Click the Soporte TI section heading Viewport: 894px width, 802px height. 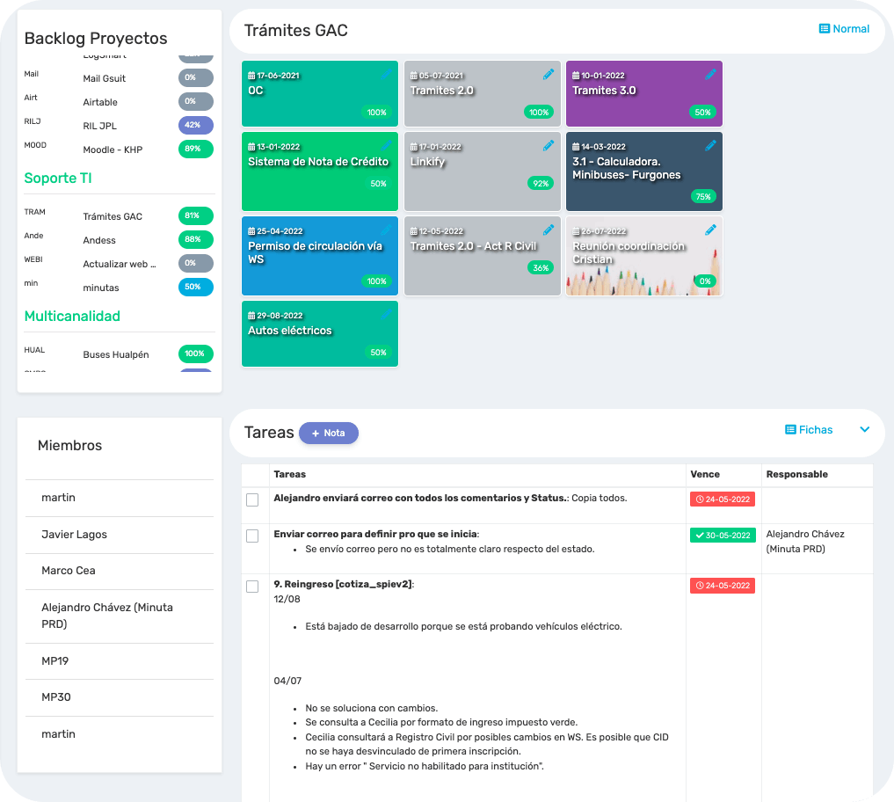coord(58,178)
